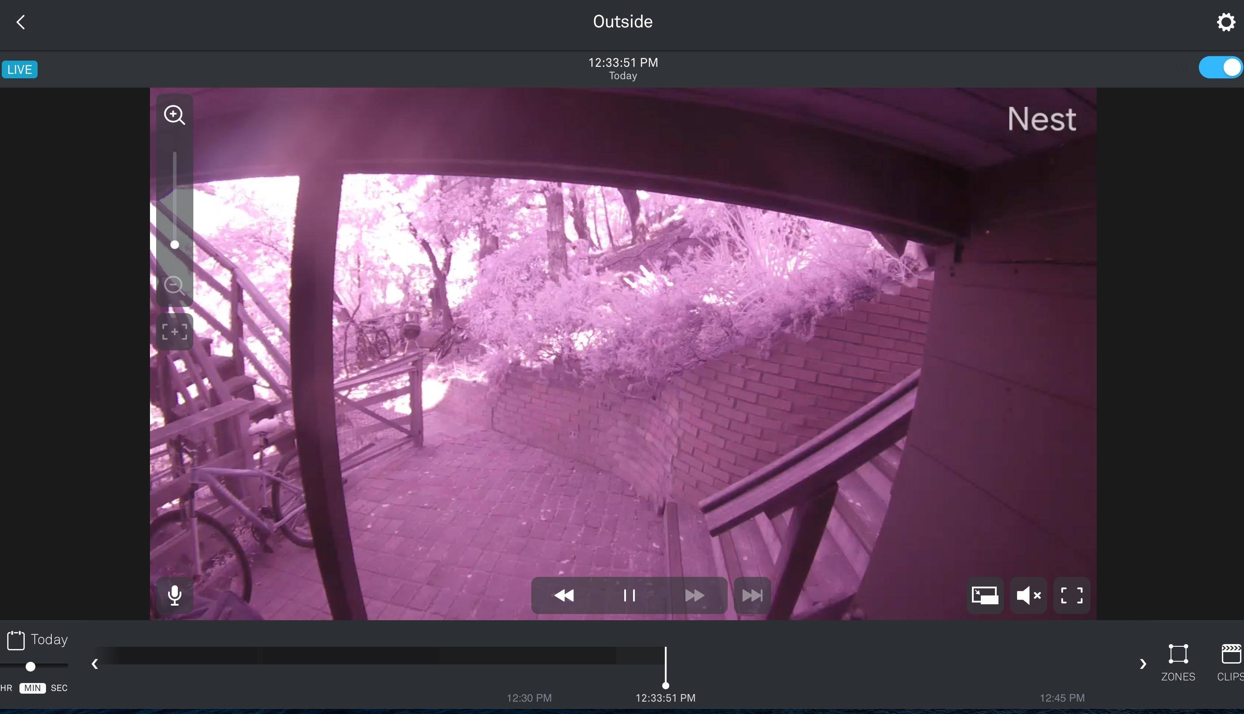Open camera settings gear icon
Viewport: 1244px width, 714px height.
[1225, 22]
